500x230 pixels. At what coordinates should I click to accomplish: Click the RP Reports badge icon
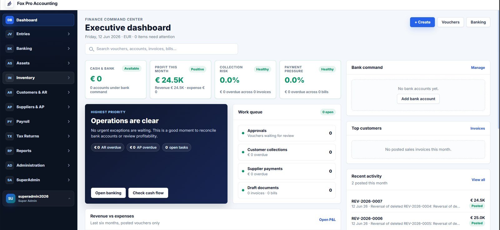click(x=10, y=151)
